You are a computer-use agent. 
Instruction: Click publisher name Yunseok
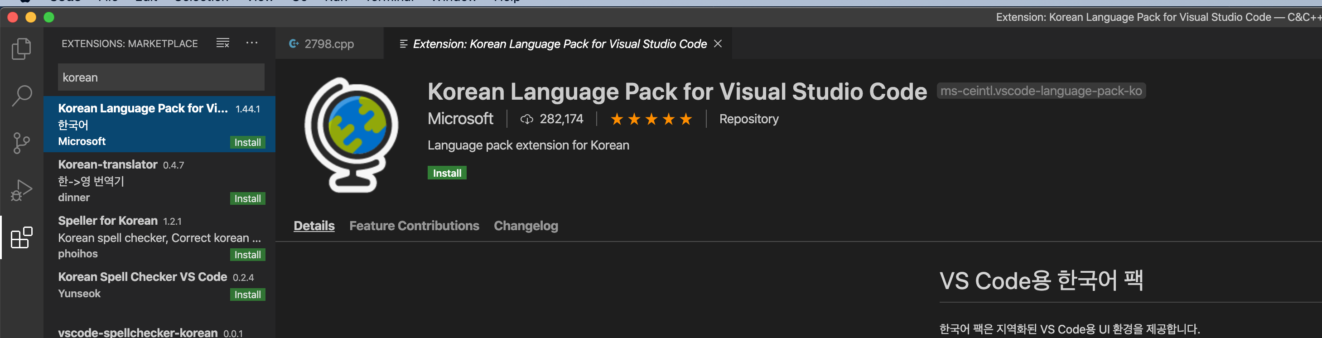pyautogui.click(x=79, y=294)
